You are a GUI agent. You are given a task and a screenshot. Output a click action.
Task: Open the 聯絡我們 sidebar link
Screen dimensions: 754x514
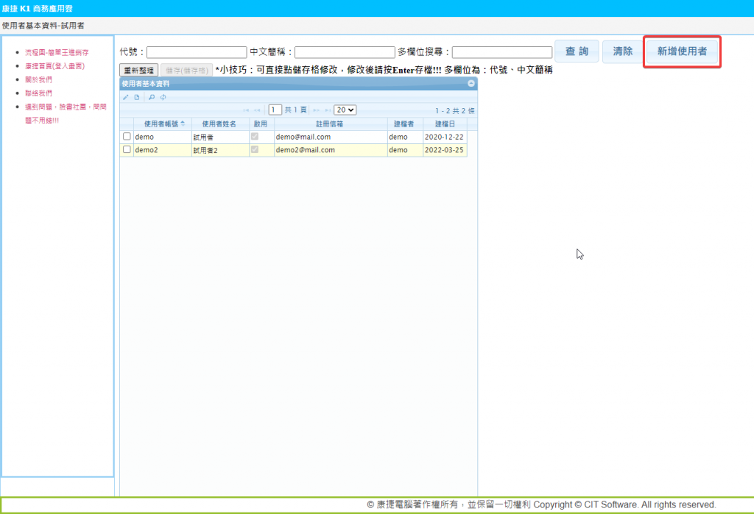coord(38,93)
